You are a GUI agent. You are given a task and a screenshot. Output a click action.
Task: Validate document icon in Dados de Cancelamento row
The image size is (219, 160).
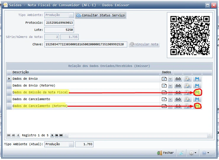(187, 99)
